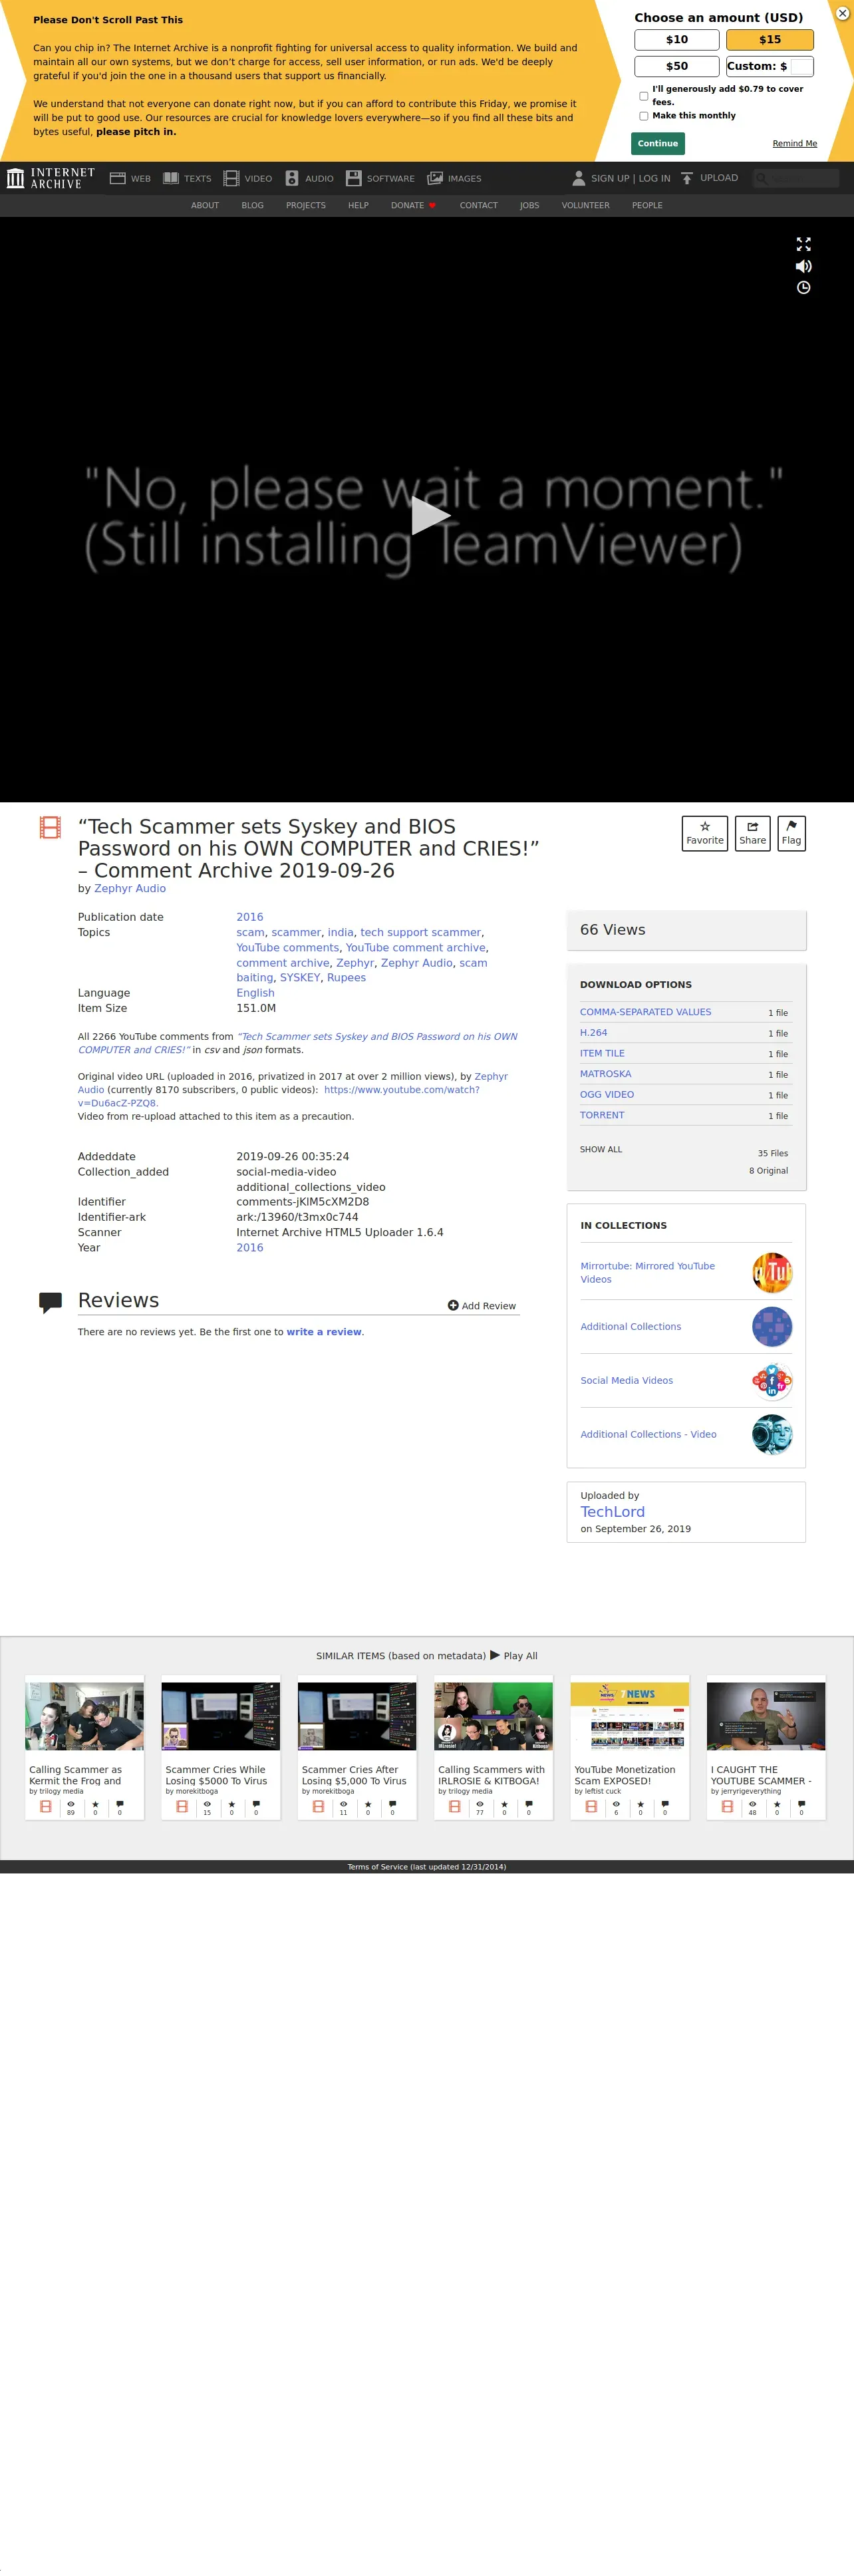Click the Custom amount input field

[800, 66]
